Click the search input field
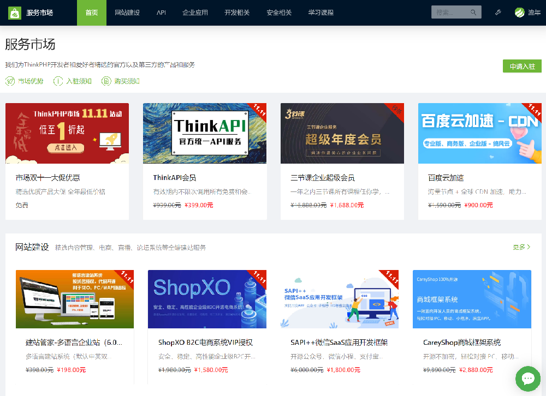Viewport: 546px width, 396px height. pyautogui.click(x=449, y=13)
